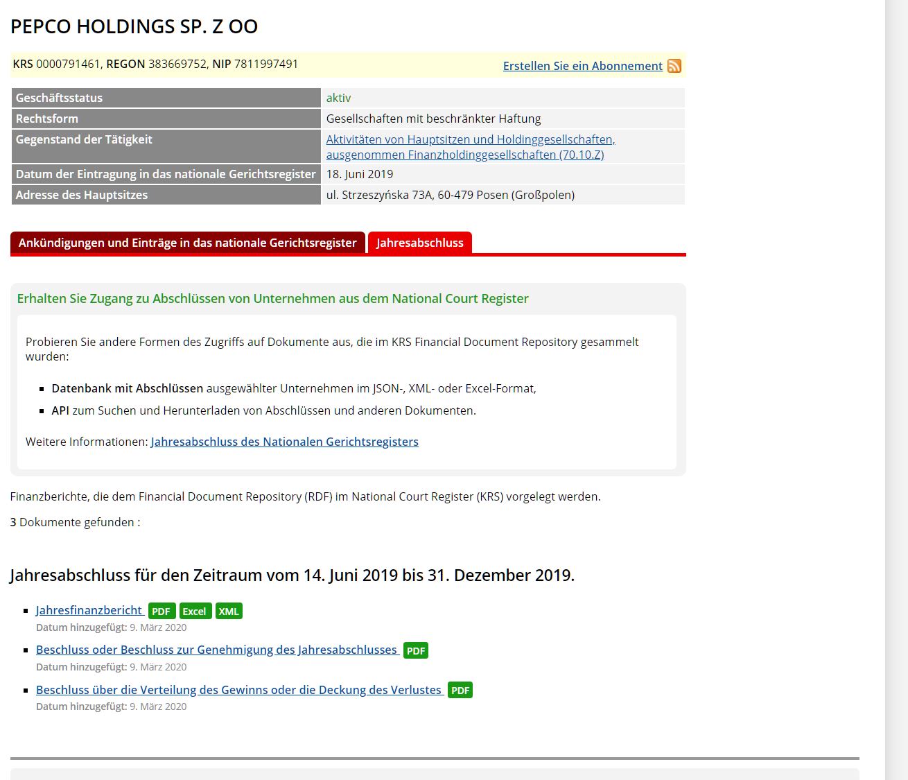Click the Geschäftsstatus value 'aktiv'
The width and height of the screenshot is (908, 780).
(339, 98)
